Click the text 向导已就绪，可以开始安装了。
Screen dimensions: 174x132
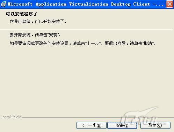point(38,22)
